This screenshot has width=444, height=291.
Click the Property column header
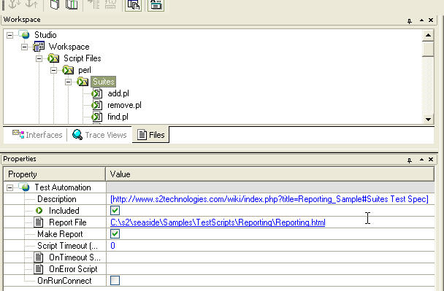click(55, 174)
